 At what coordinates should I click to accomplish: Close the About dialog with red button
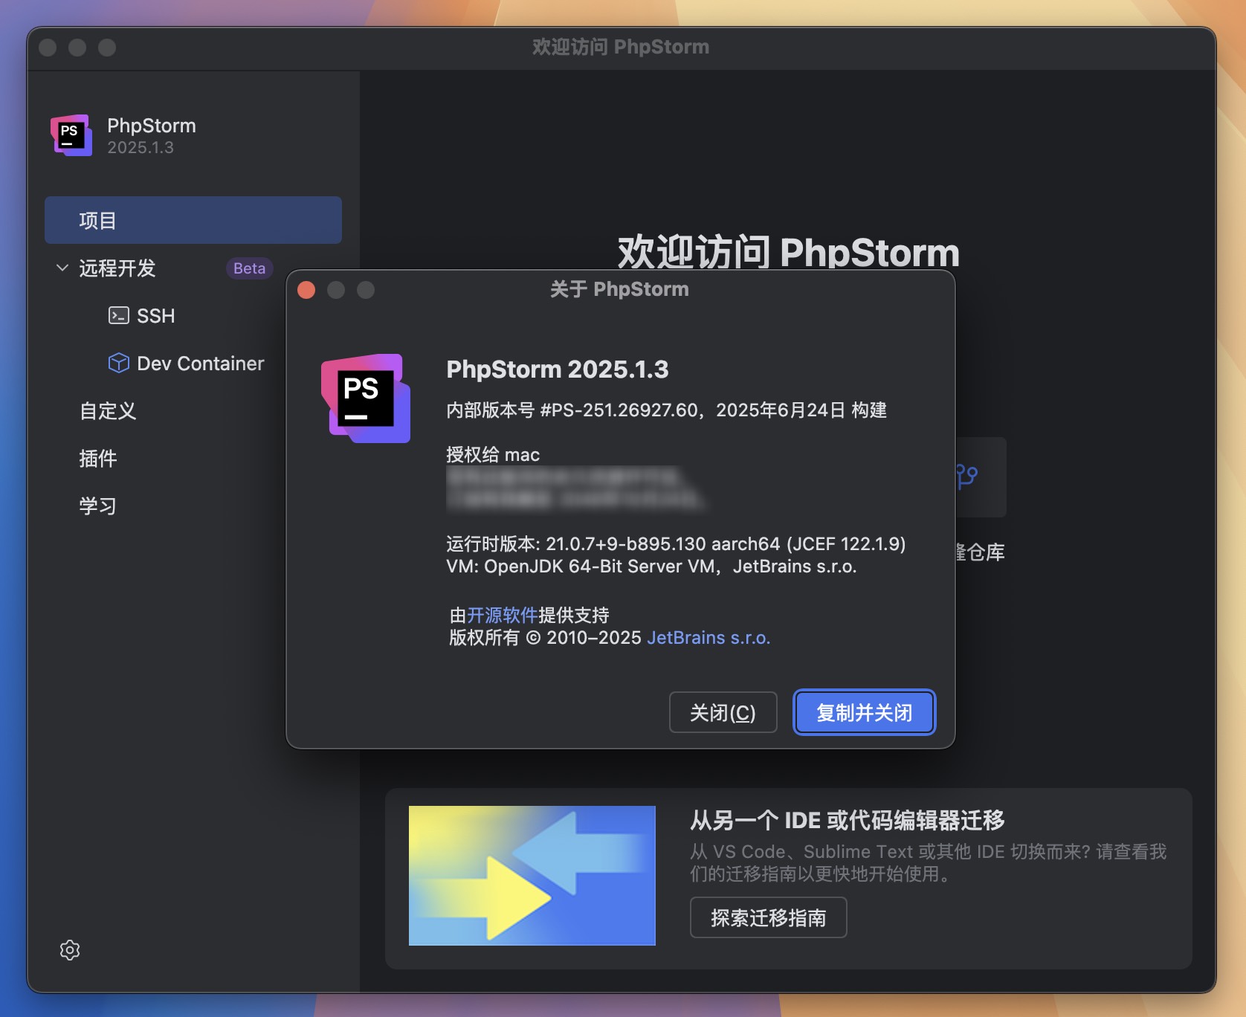coord(306,290)
